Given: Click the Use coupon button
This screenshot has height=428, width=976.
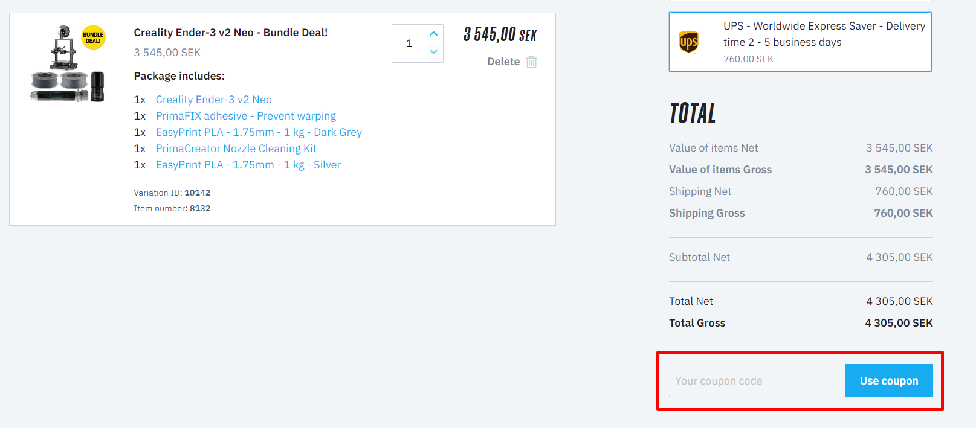Looking at the screenshot, I should [889, 381].
